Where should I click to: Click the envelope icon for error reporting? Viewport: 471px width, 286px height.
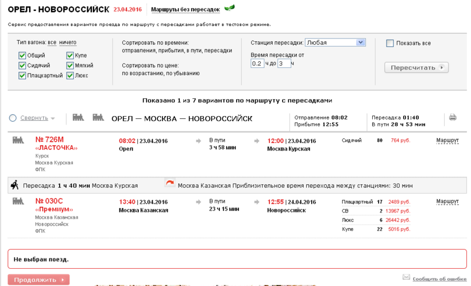406,277
